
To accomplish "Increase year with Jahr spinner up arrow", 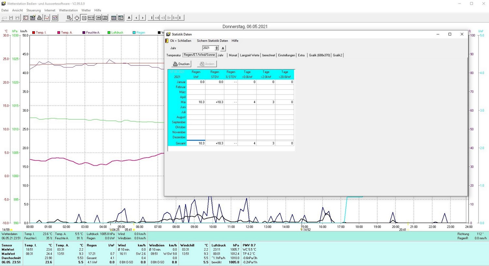I will tap(217, 47).
